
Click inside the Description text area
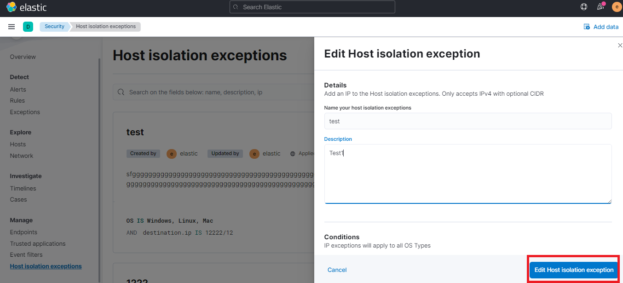tap(468, 174)
